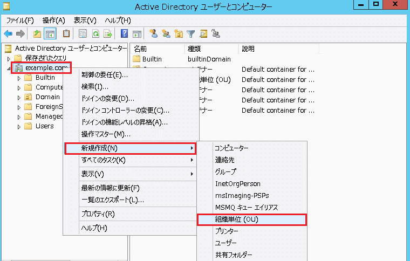Click the application icon in the title bar
Screen dimensions: 410x261
pyautogui.click(x=6, y=6)
